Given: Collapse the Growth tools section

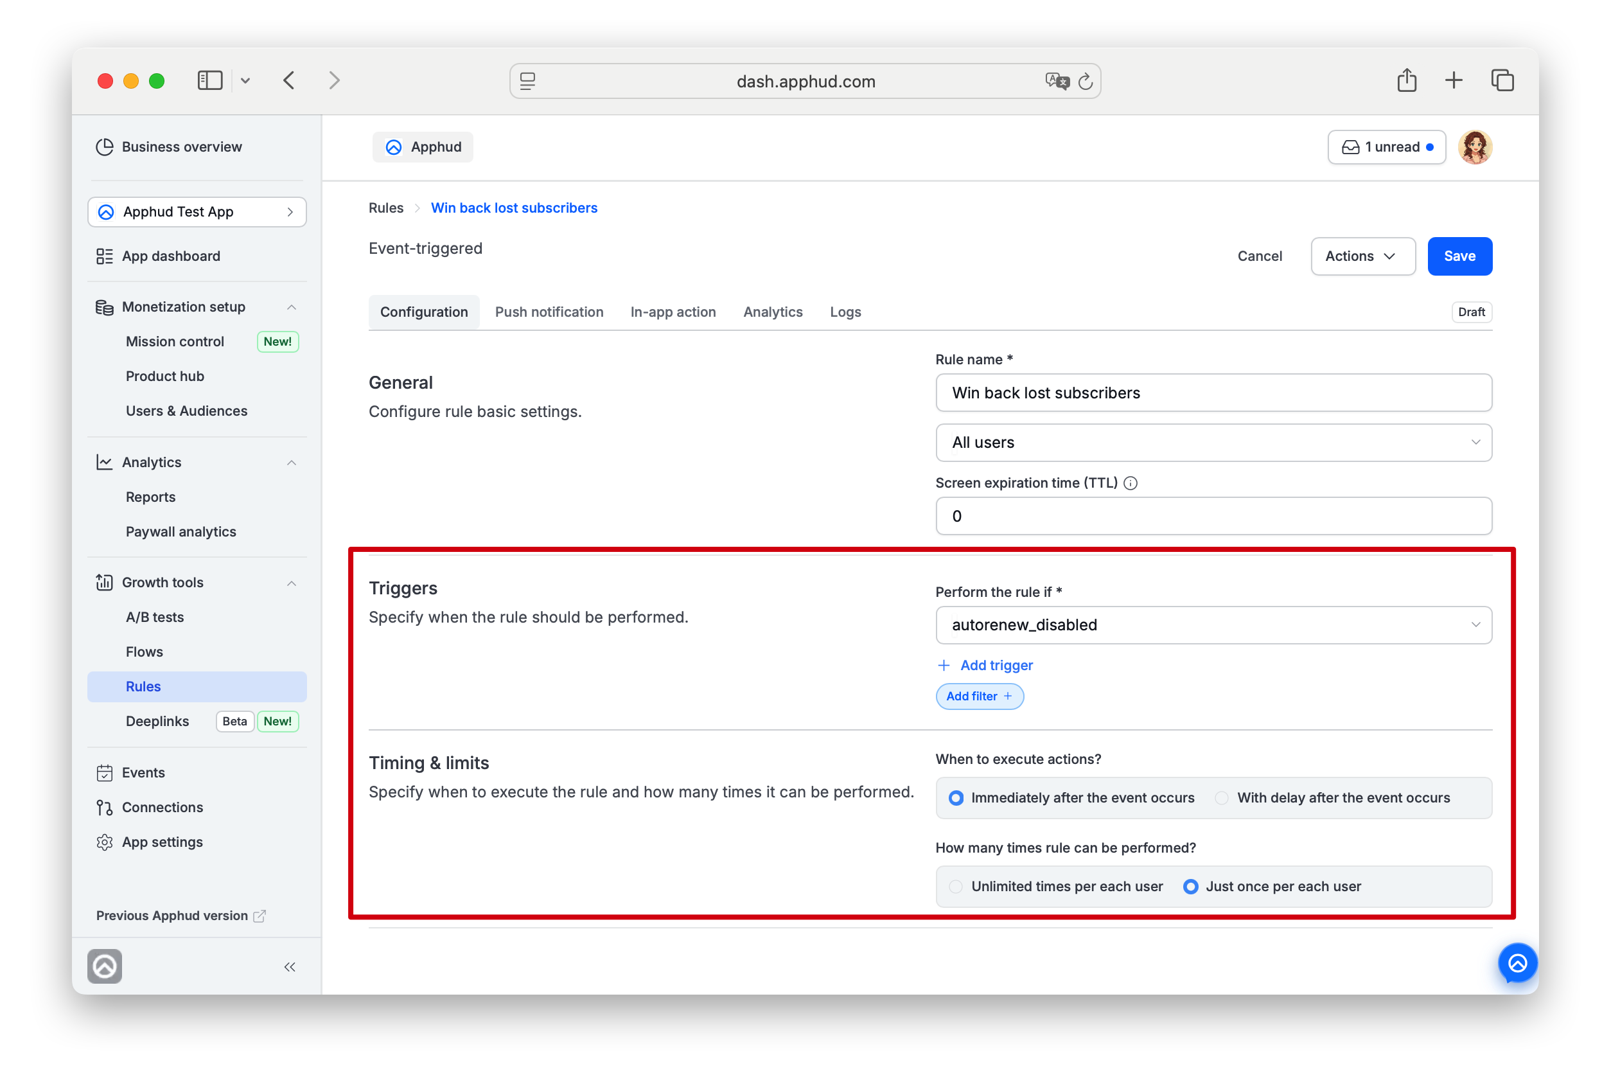Looking at the screenshot, I should coord(291,583).
